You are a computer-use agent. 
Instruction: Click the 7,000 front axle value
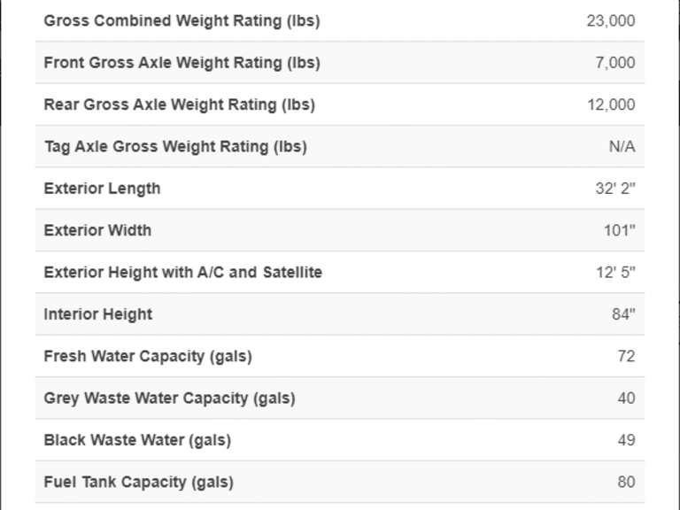(615, 63)
